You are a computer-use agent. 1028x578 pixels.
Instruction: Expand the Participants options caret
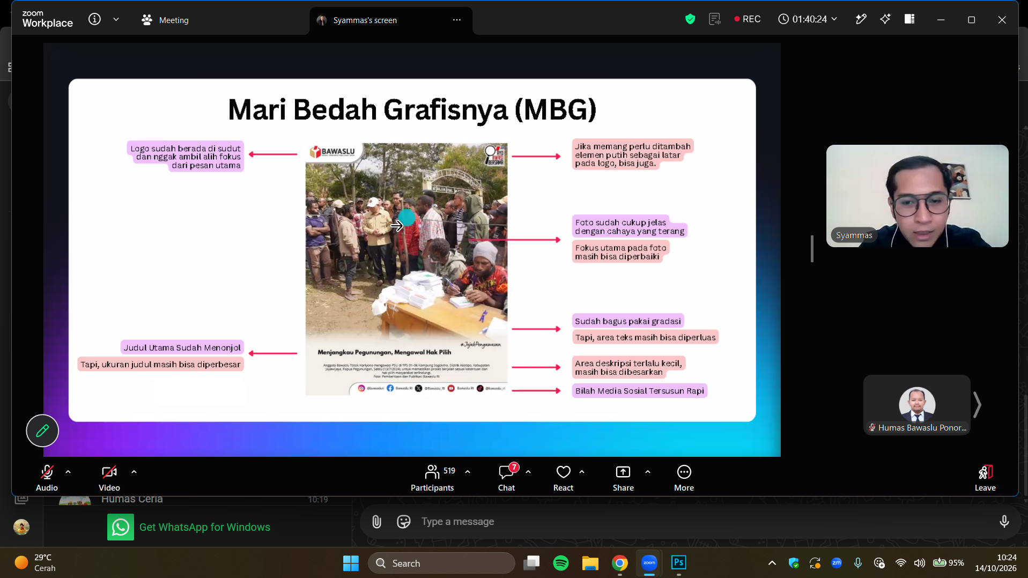(x=468, y=472)
